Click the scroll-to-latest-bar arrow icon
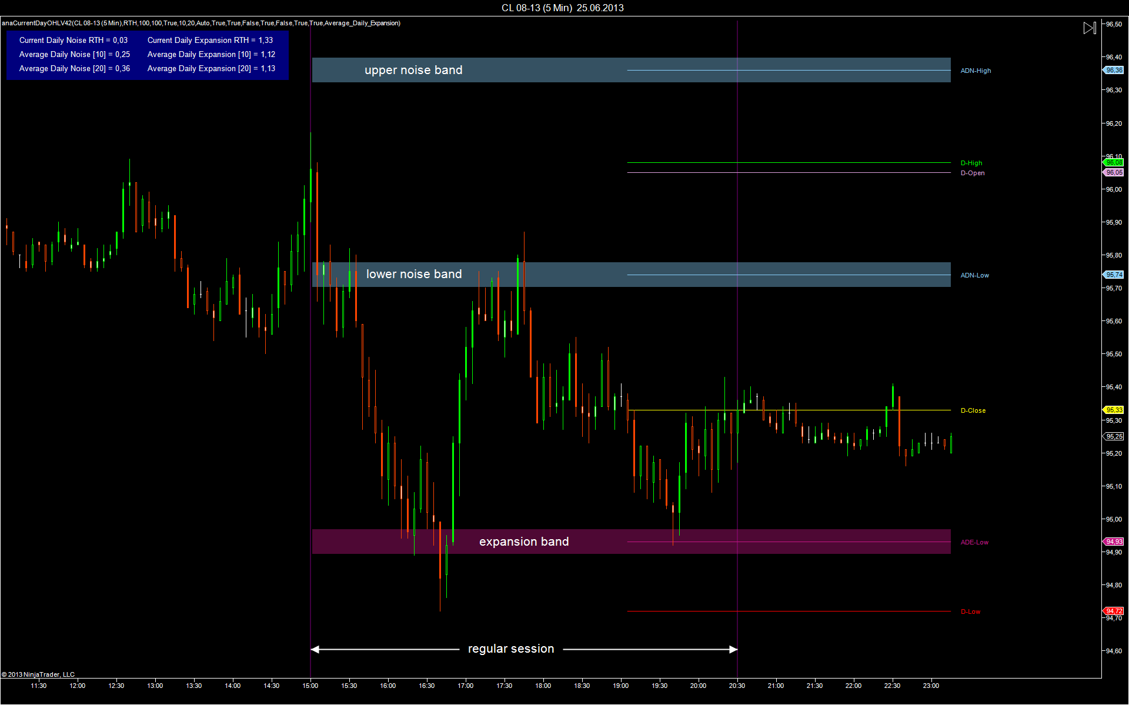The image size is (1129, 705). 1089,28
